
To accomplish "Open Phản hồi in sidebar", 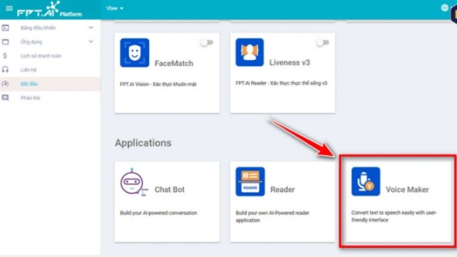I will click(30, 98).
